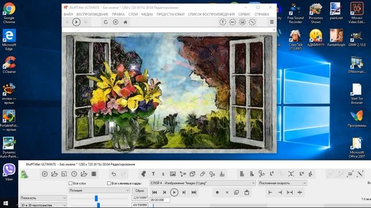Viewport: 371px width, 208px height.
Task: Click the first position slider handle
Action: point(96,198)
